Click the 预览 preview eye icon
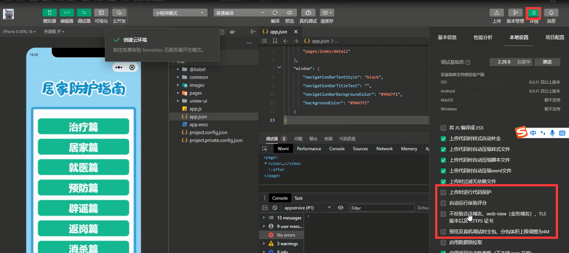Image resolution: width=569 pixels, height=253 pixels. [x=289, y=13]
